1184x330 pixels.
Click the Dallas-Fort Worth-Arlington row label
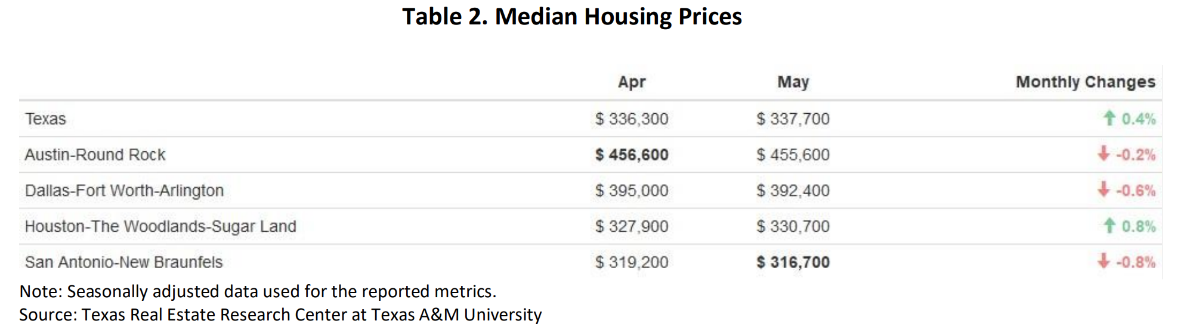point(124,191)
